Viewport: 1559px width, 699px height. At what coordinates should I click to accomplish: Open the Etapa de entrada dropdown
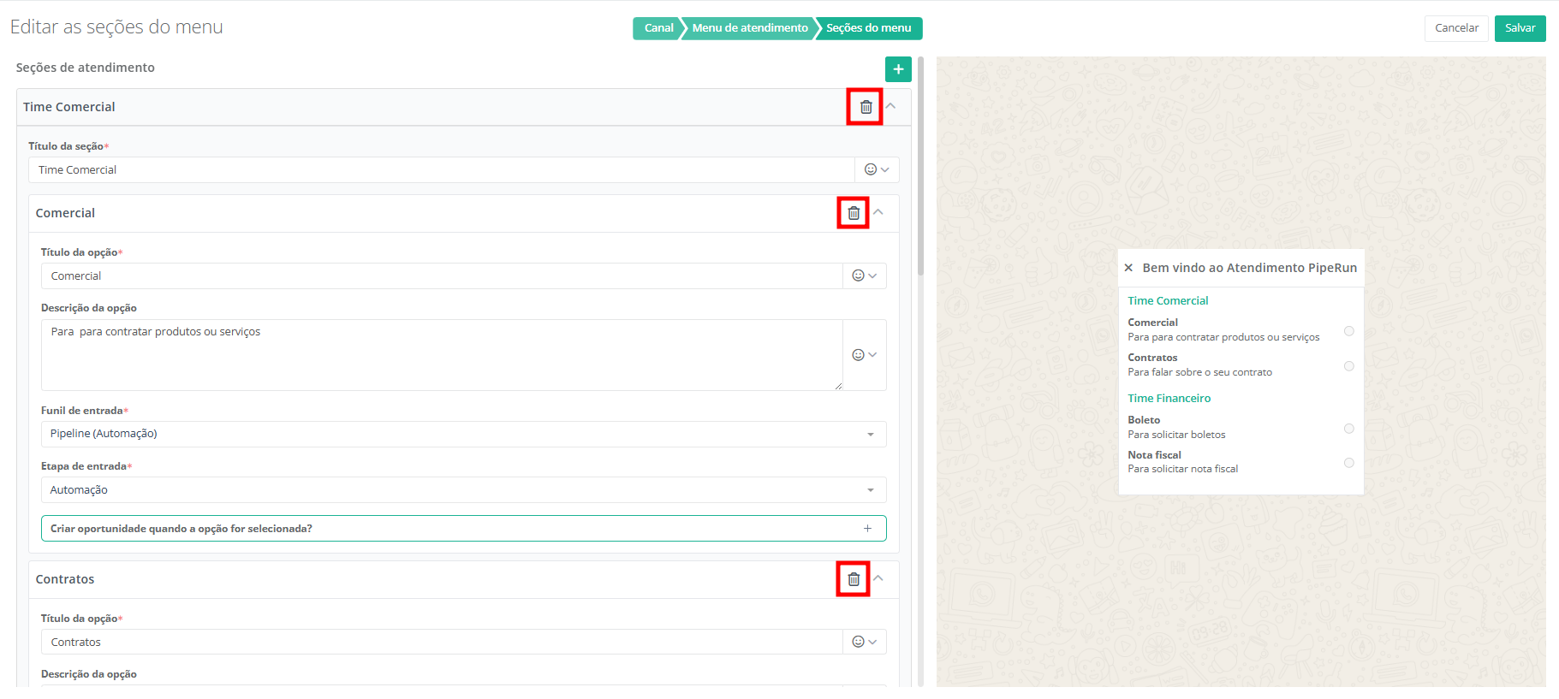coord(462,490)
